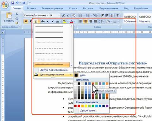Shrink font size with small A icon

click(x=68, y=16)
